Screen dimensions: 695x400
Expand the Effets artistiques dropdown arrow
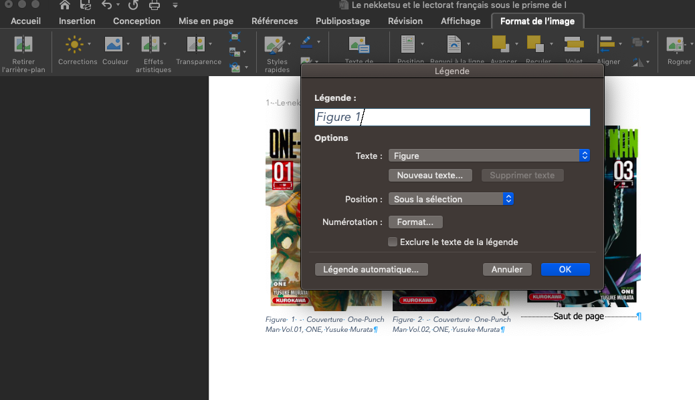pyautogui.click(x=165, y=44)
